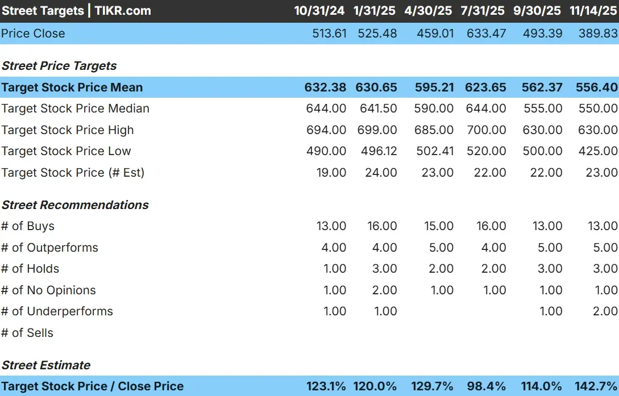Viewport: 619px width, 396px height.
Task: Select the Target Stock Price Median row
Action: tap(75, 109)
